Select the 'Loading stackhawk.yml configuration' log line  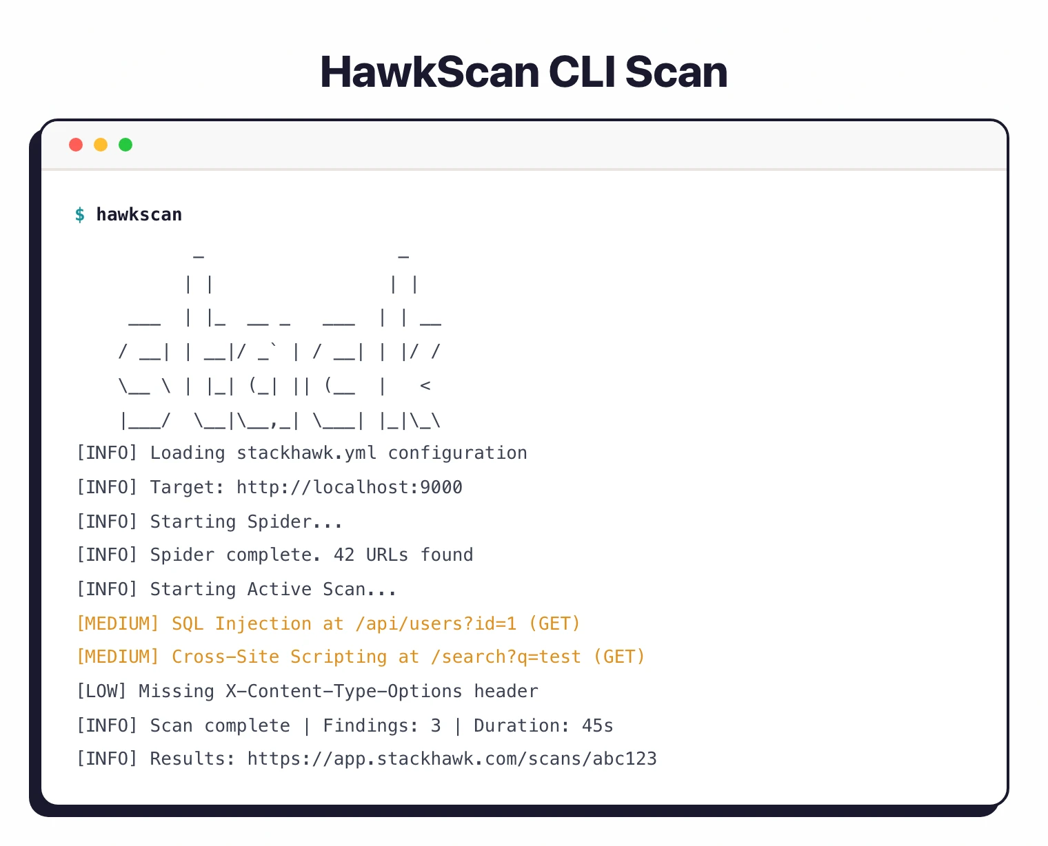click(301, 453)
